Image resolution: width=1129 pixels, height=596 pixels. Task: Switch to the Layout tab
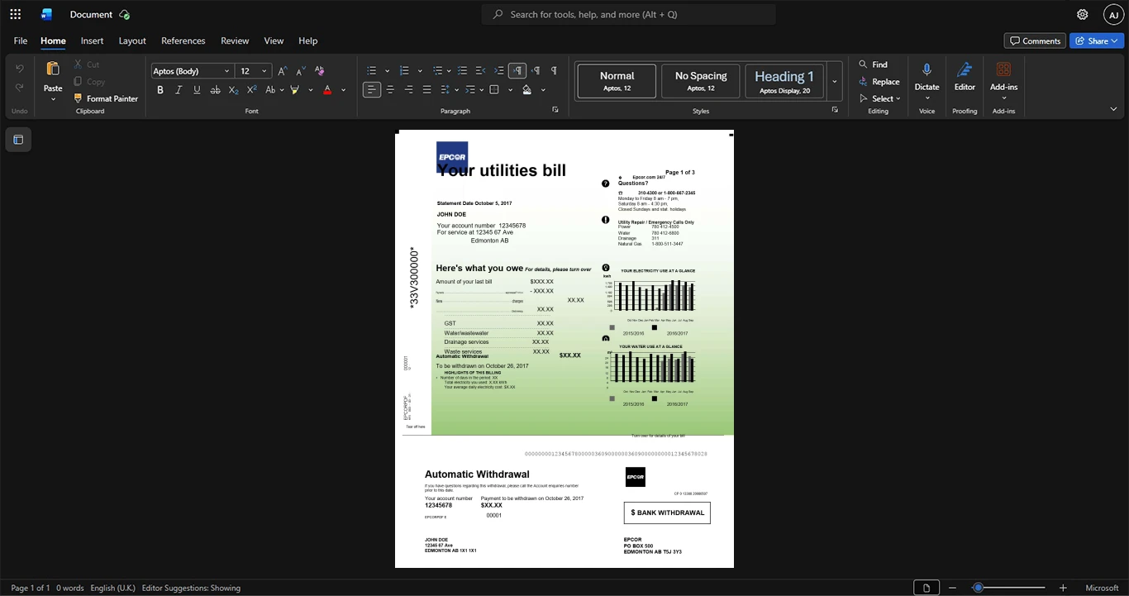(132, 41)
